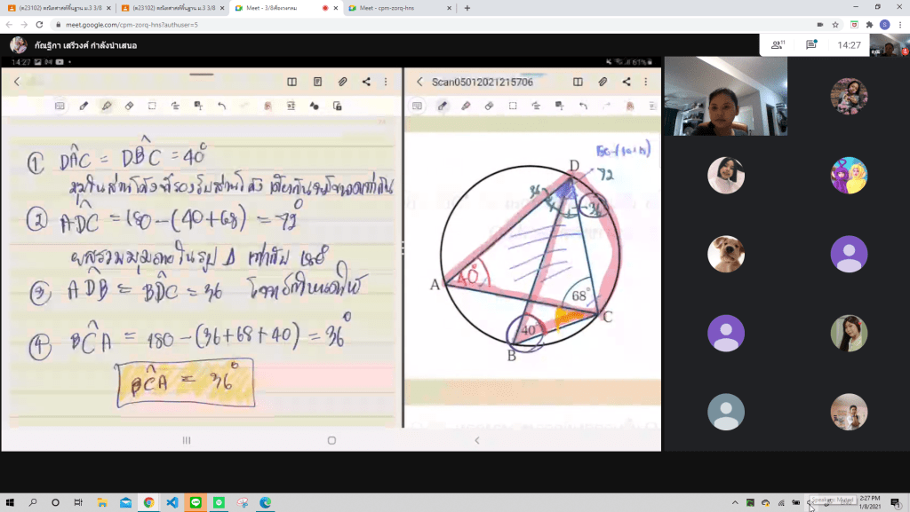Screen dimensions: 910x512
Task: Click the attachment paperclip in right note
Action: pos(603,82)
